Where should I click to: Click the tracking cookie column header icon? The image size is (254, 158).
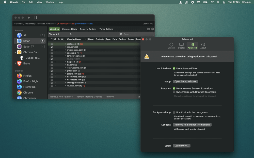tap(55, 39)
